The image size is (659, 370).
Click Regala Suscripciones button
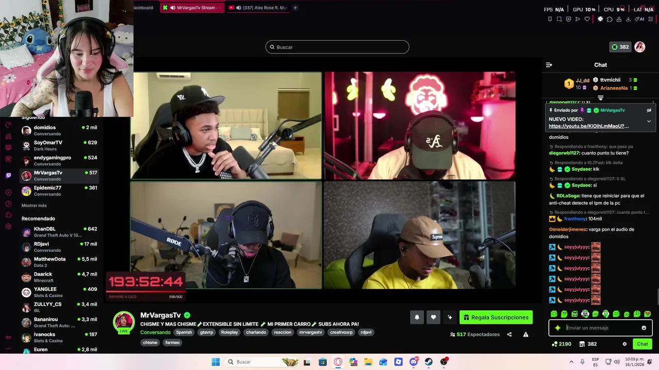point(496,317)
